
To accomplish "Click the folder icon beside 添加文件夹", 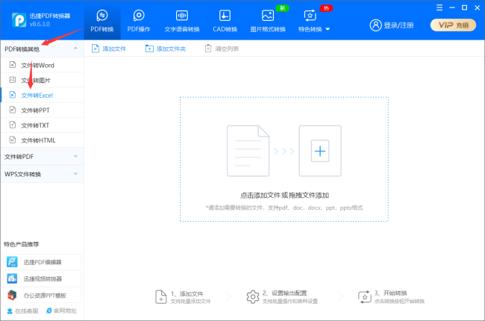I will point(149,49).
